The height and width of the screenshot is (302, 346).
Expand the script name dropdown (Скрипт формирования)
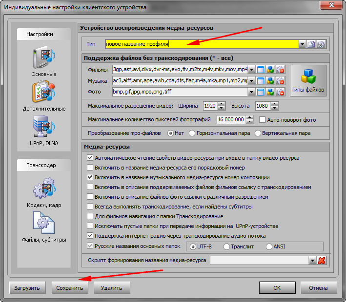coord(312,261)
